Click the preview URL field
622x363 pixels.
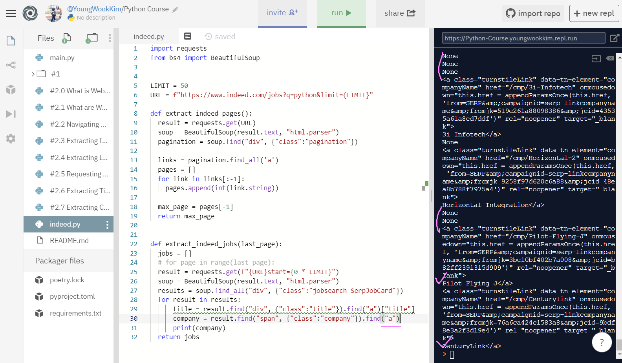pos(523,38)
